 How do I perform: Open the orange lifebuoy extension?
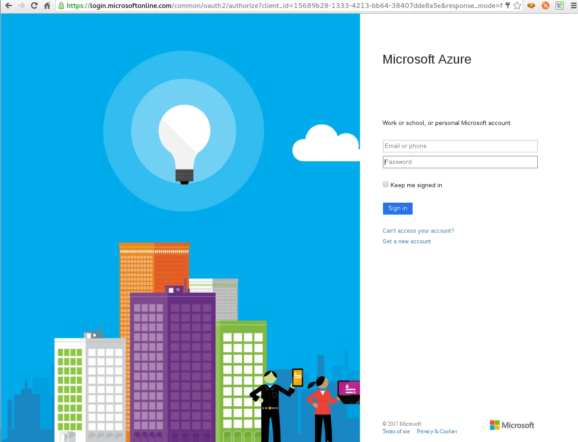pyautogui.click(x=545, y=6)
